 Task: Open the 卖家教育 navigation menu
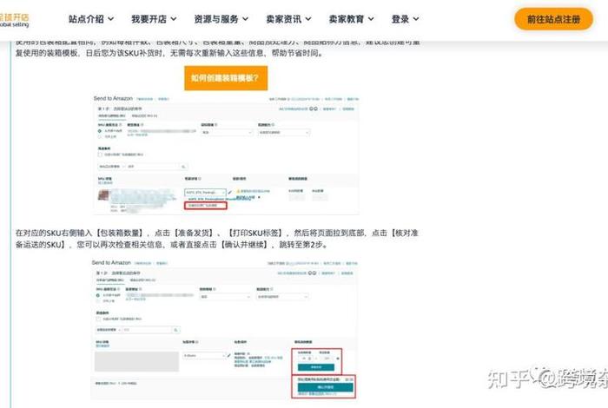[351, 19]
